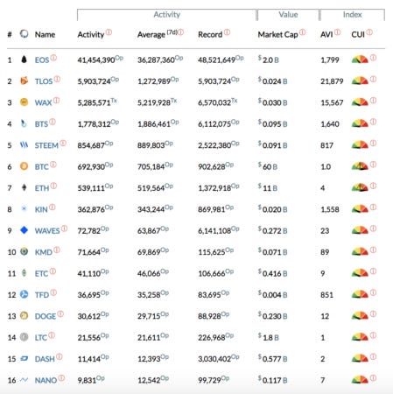Sort by the # rank column header
This screenshot has width=393, height=394.
10,34
